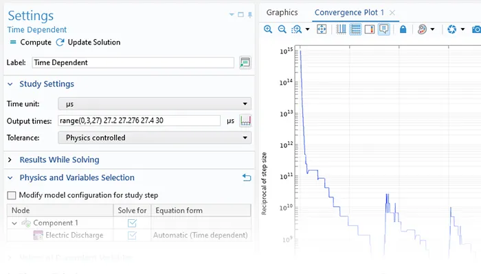The width and height of the screenshot is (481, 274).
Task: Toggle Solve for checkbox of Electric Discharge
Action: coord(133,235)
